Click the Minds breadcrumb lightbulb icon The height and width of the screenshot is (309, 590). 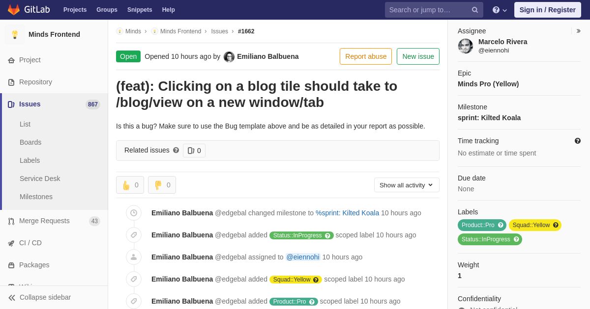tap(119, 31)
